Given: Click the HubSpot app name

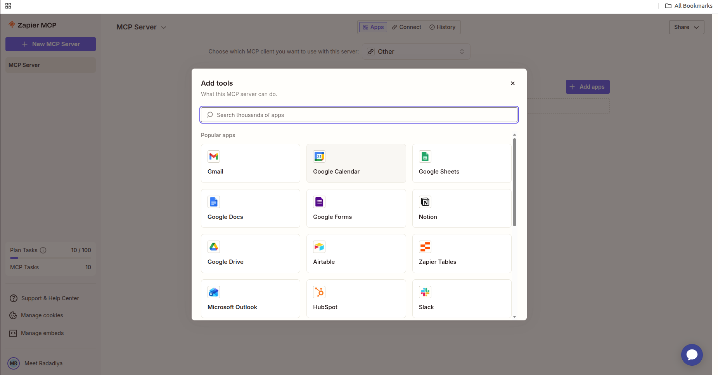Looking at the screenshot, I should (325, 307).
